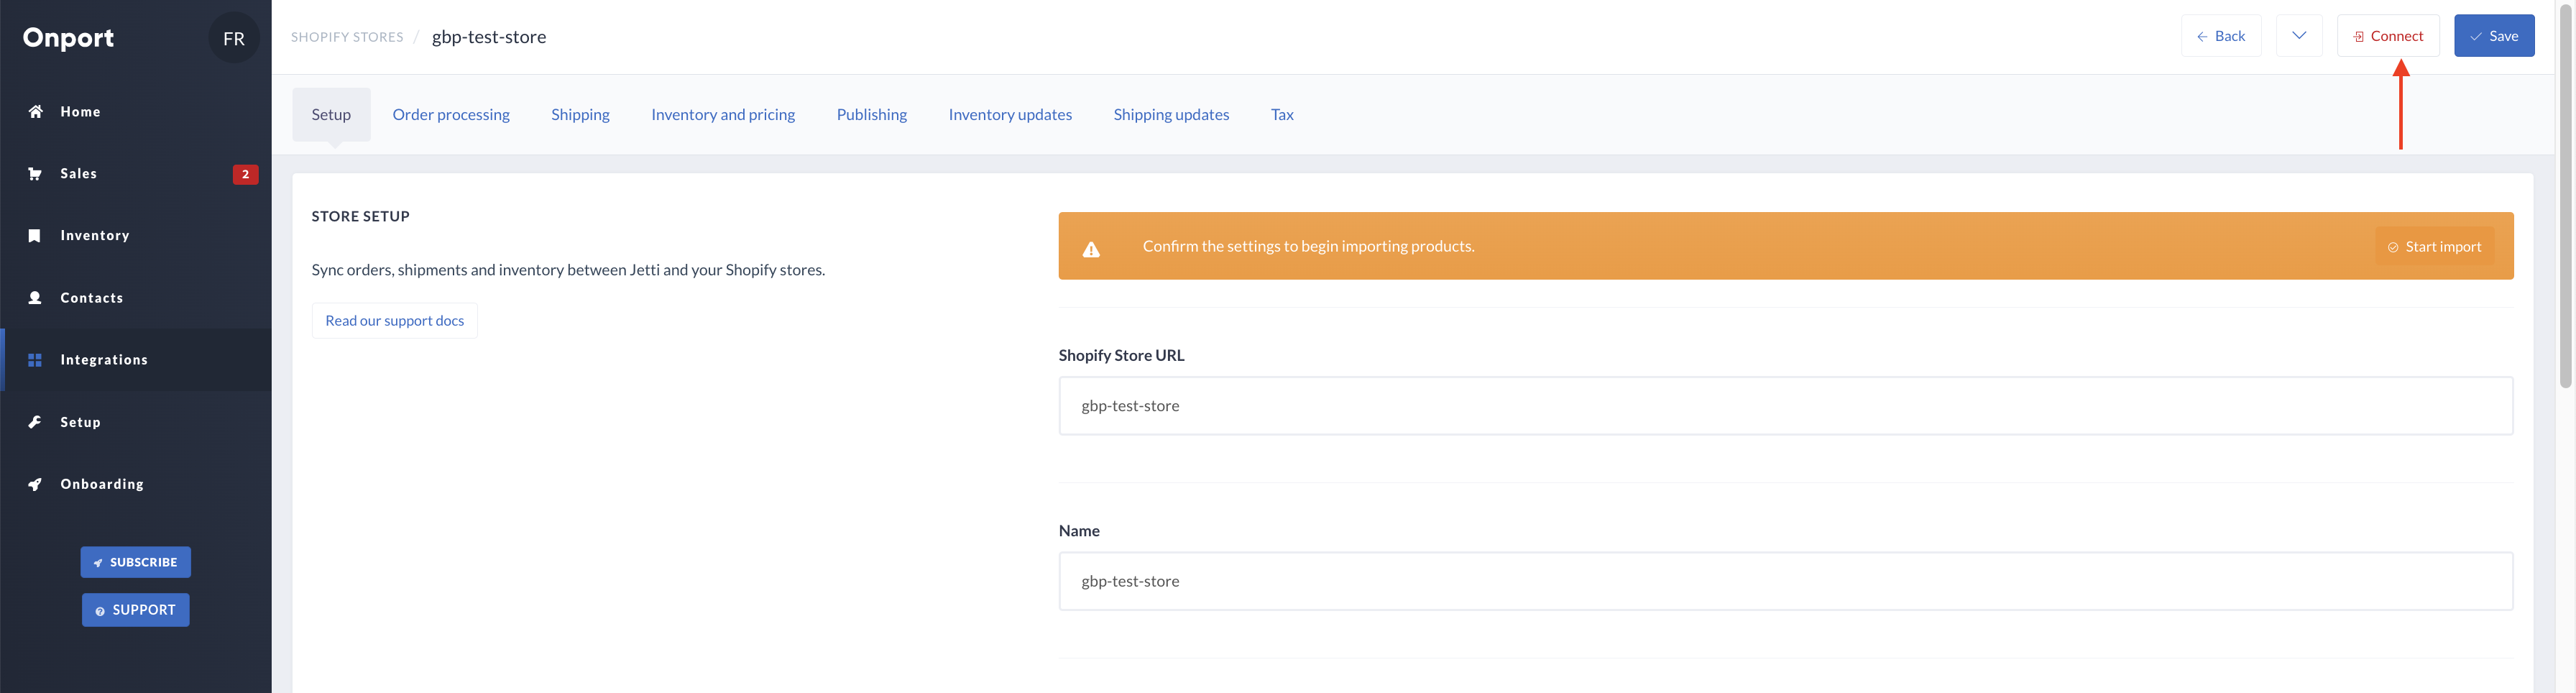Focus the Shopify Store URL field
The image size is (2576, 693).
point(1786,406)
